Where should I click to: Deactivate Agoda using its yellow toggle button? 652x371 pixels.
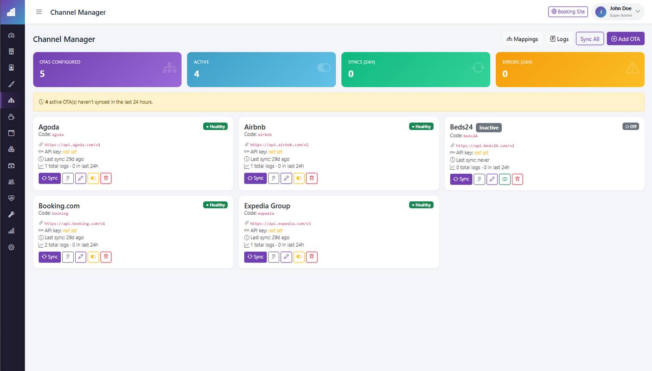tap(93, 178)
